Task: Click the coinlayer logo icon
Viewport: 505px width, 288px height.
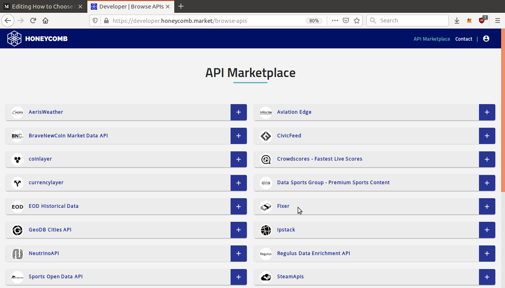Action: tap(17, 159)
